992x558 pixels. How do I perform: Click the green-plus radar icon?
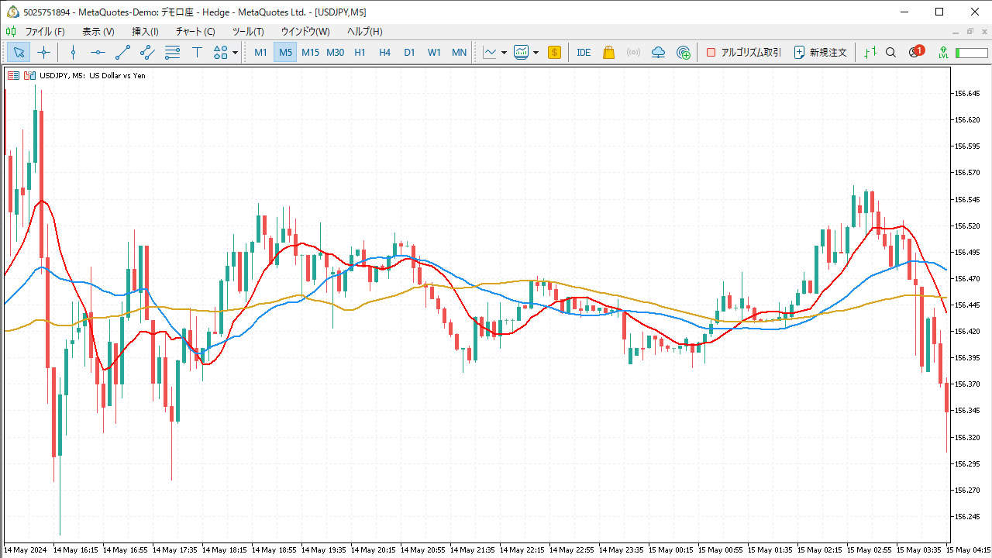683,52
